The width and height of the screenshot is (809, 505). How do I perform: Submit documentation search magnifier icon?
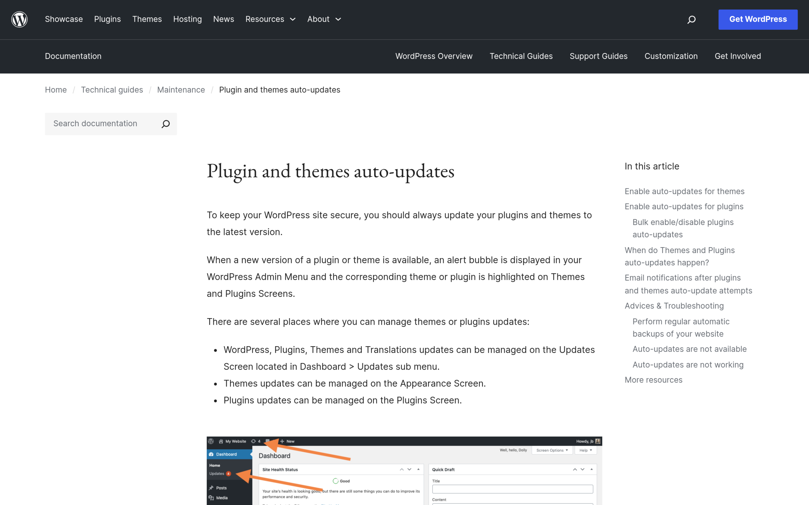(166, 124)
